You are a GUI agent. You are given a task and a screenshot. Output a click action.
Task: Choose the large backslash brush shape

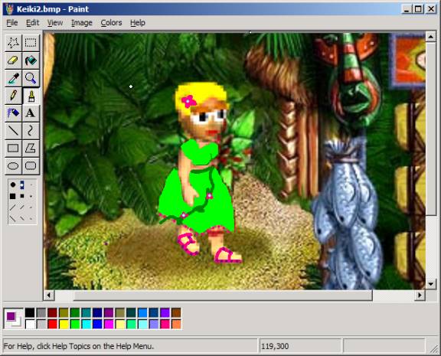point(13,218)
